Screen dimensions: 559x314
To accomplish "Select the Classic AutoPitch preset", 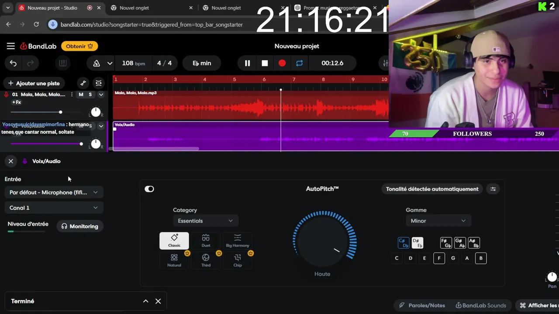I will click(x=174, y=241).
